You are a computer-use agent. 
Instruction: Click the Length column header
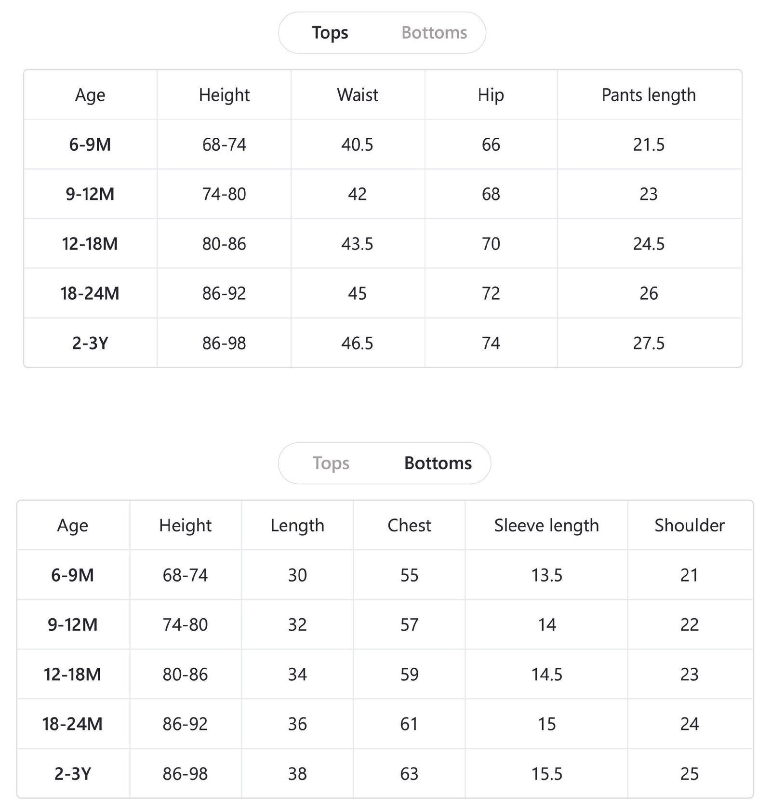click(x=297, y=525)
